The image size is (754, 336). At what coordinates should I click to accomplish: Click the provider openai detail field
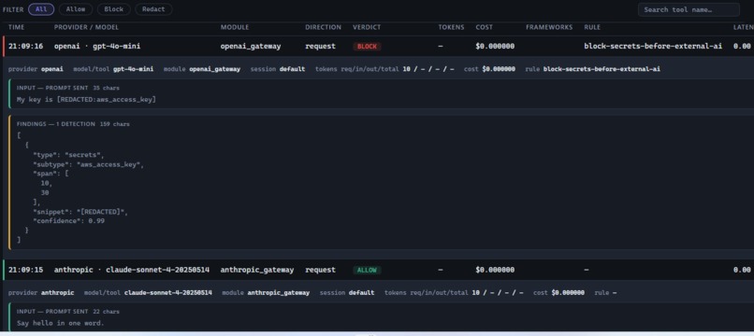click(36, 69)
